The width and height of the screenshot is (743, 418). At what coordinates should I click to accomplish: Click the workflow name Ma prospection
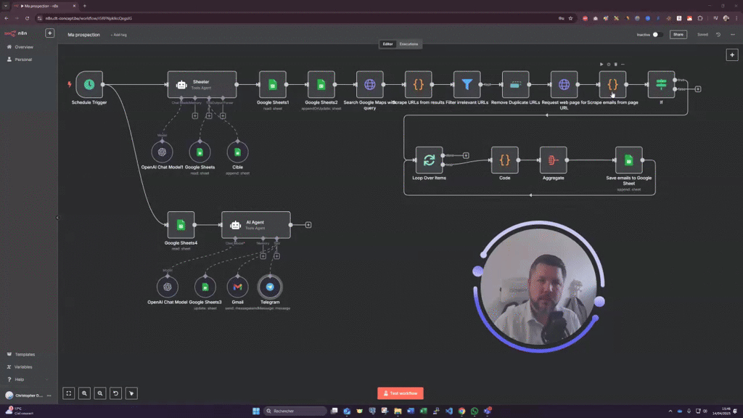84,35
